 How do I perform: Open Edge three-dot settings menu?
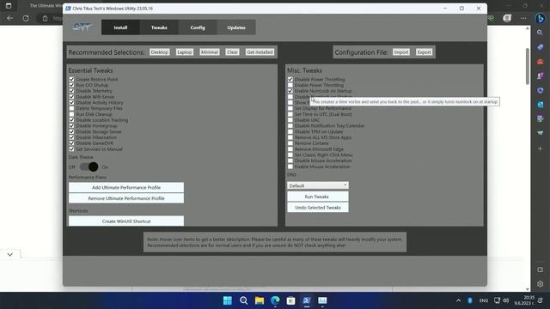523,18
